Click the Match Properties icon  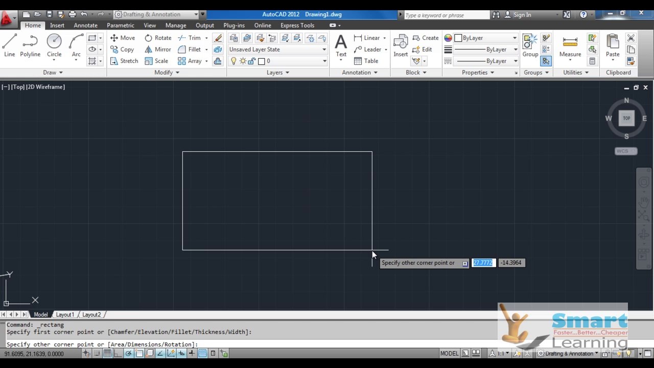[x=631, y=61]
